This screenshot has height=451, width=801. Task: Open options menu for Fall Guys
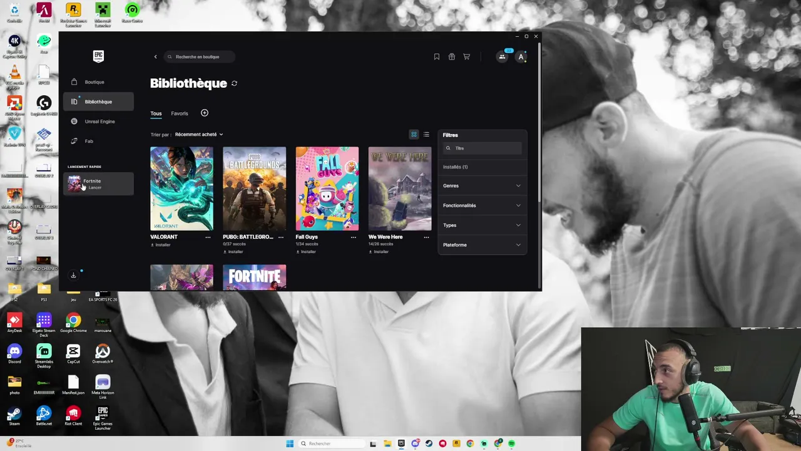click(x=353, y=237)
